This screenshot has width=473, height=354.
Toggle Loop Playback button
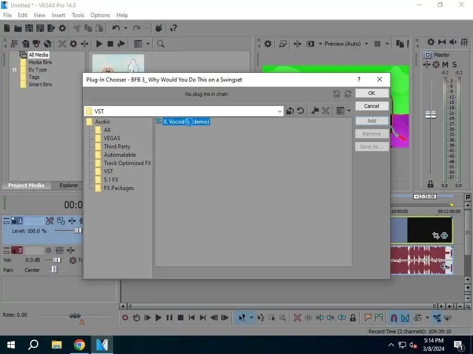point(136,318)
